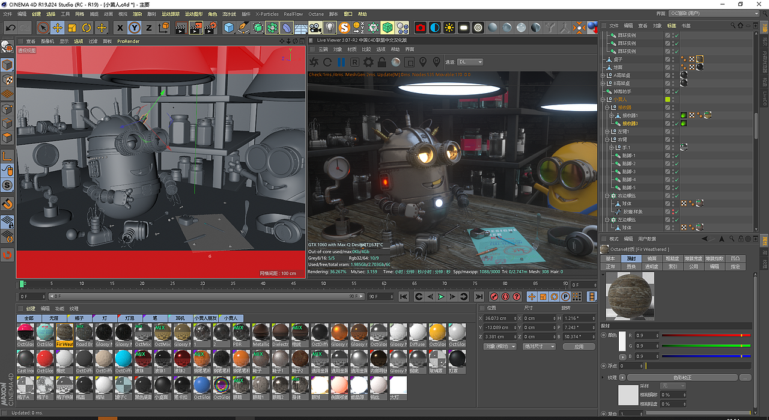The width and height of the screenshot is (769, 420).
Task: Open the 对象 (相对) coordinate dropdown
Action: [500, 346]
